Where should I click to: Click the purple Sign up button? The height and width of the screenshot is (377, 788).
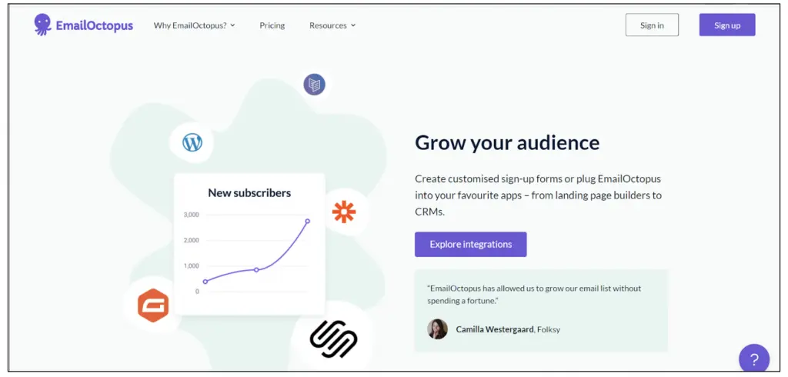[727, 25]
